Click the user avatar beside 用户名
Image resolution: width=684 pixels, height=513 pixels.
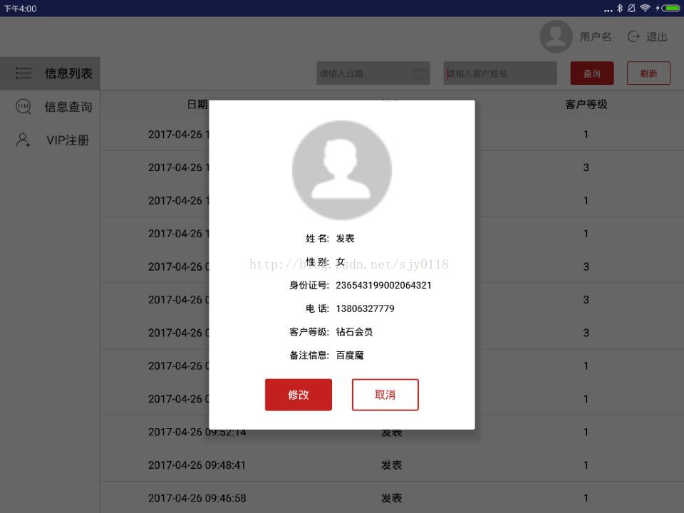point(556,36)
